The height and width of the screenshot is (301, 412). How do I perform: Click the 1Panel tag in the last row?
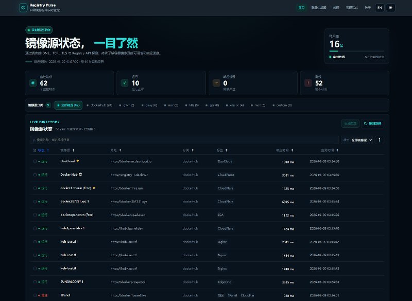[x=232, y=295]
